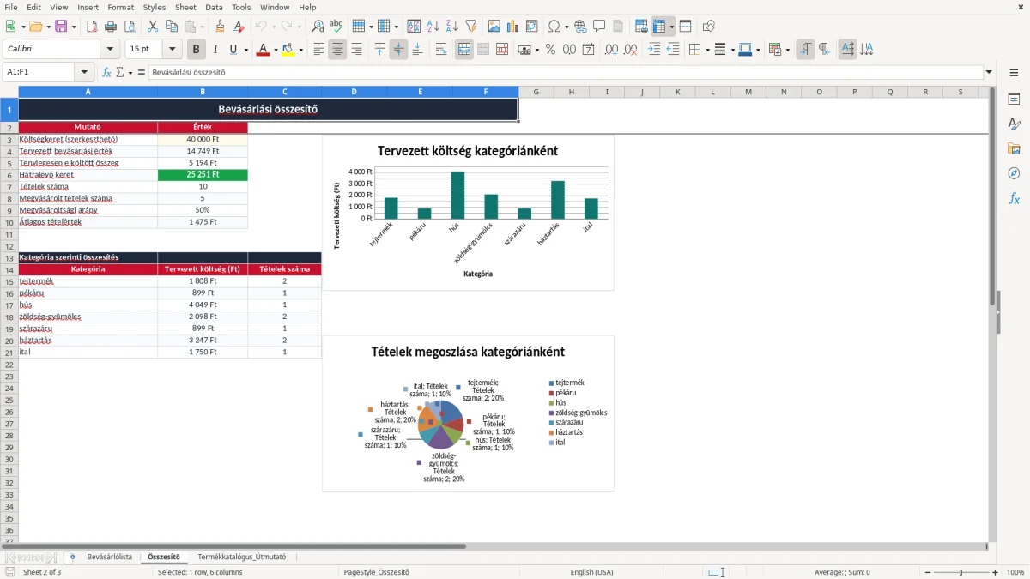Select the Clone Formatting paintbrush
The height and width of the screenshot is (579, 1030).
point(221,27)
